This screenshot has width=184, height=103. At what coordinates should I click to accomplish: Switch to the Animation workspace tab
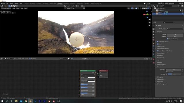pyautogui.click(x=66, y=4)
